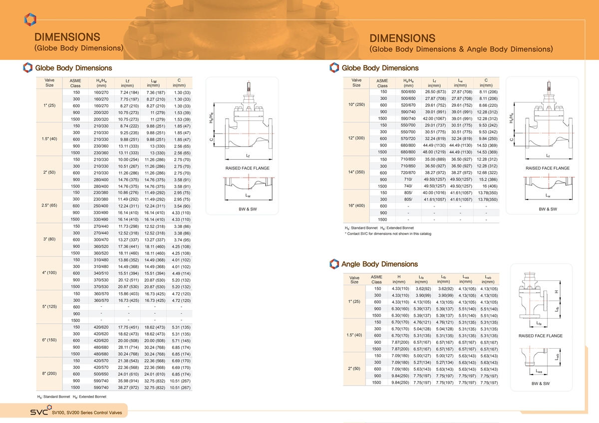Screen dimensions: 599x423
Task: Click the "300/470" Hs/He value
Action: tap(102, 240)
